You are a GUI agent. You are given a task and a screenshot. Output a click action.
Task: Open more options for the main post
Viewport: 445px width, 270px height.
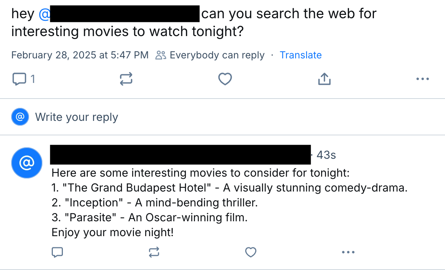pyautogui.click(x=423, y=79)
